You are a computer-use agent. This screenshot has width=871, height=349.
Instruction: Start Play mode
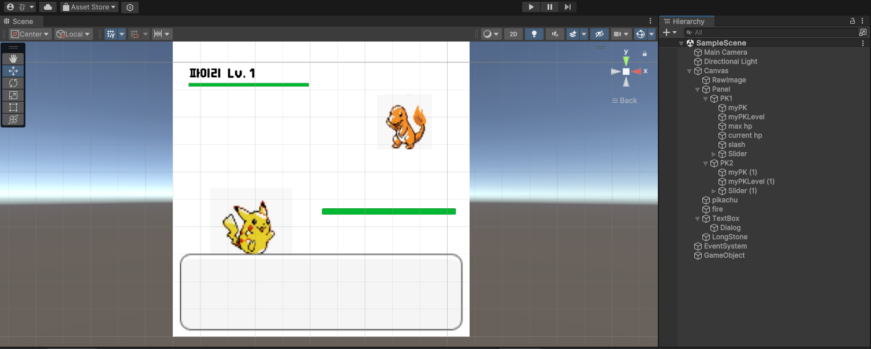pos(531,7)
